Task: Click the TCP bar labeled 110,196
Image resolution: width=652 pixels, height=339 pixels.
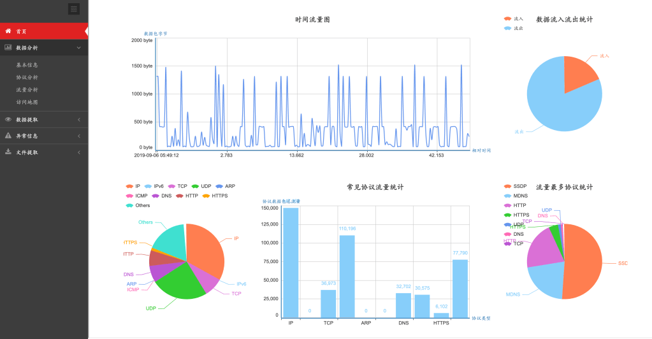Action: [347, 276]
